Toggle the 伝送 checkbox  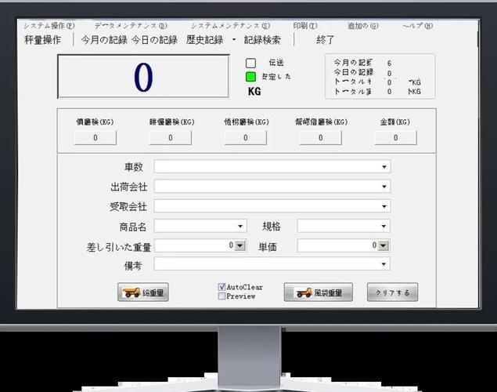(x=250, y=63)
